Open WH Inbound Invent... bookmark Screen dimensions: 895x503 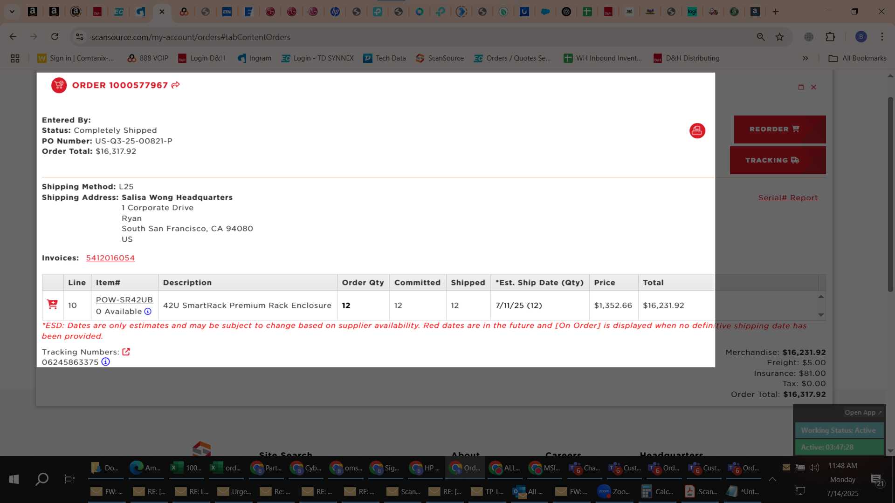(603, 58)
